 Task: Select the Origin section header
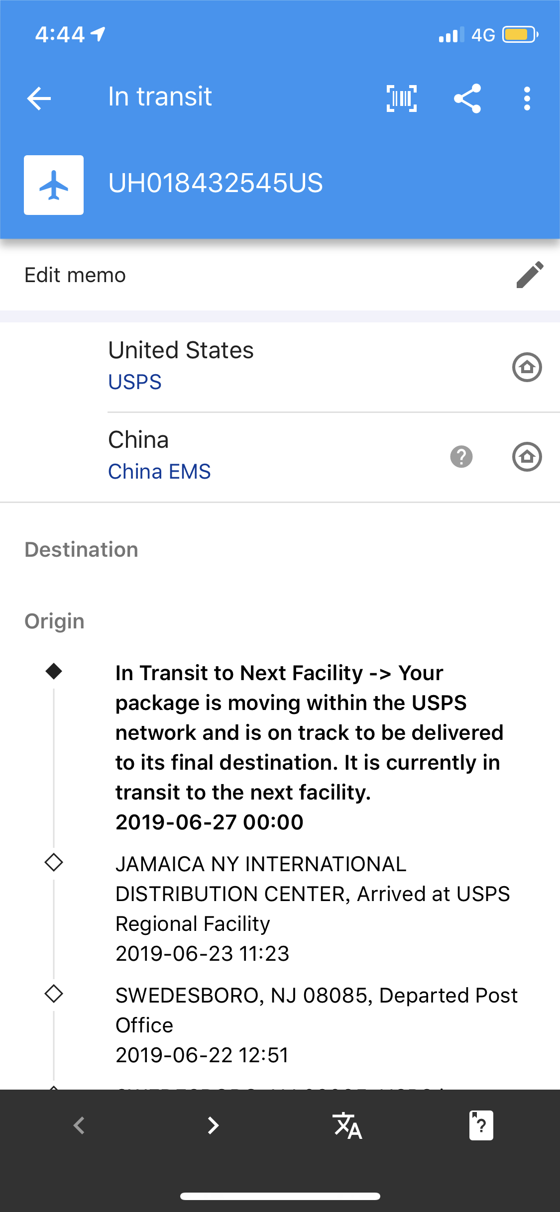(x=55, y=621)
